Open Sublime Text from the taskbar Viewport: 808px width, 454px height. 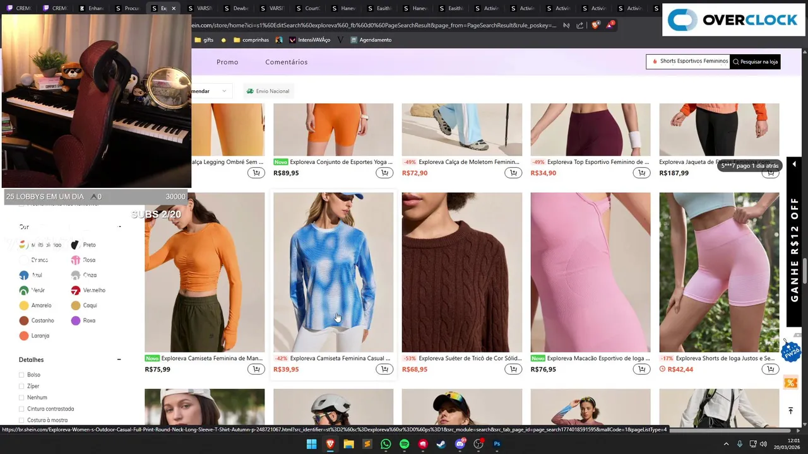point(367,444)
